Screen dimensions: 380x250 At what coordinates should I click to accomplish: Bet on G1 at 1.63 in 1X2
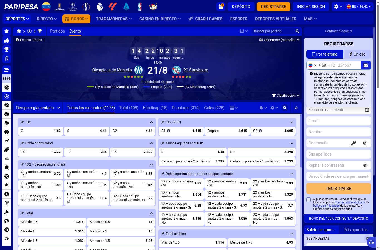click(41, 131)
